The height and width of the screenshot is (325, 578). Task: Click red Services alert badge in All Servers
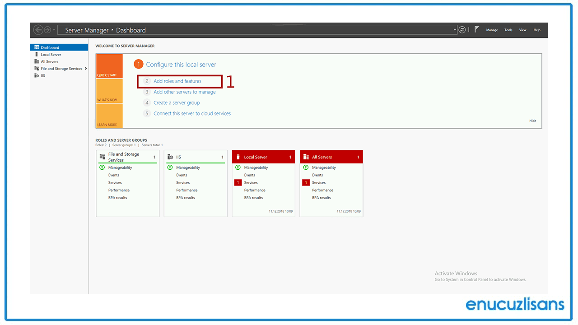coord(306,183)
